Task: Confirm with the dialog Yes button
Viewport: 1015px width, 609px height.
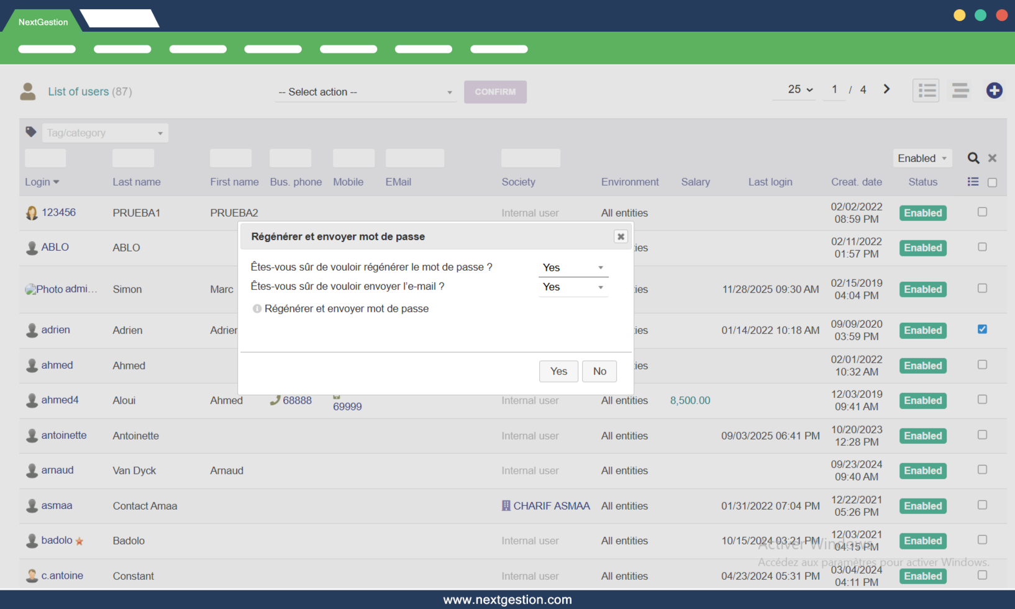Action: (x=558, y=371)
